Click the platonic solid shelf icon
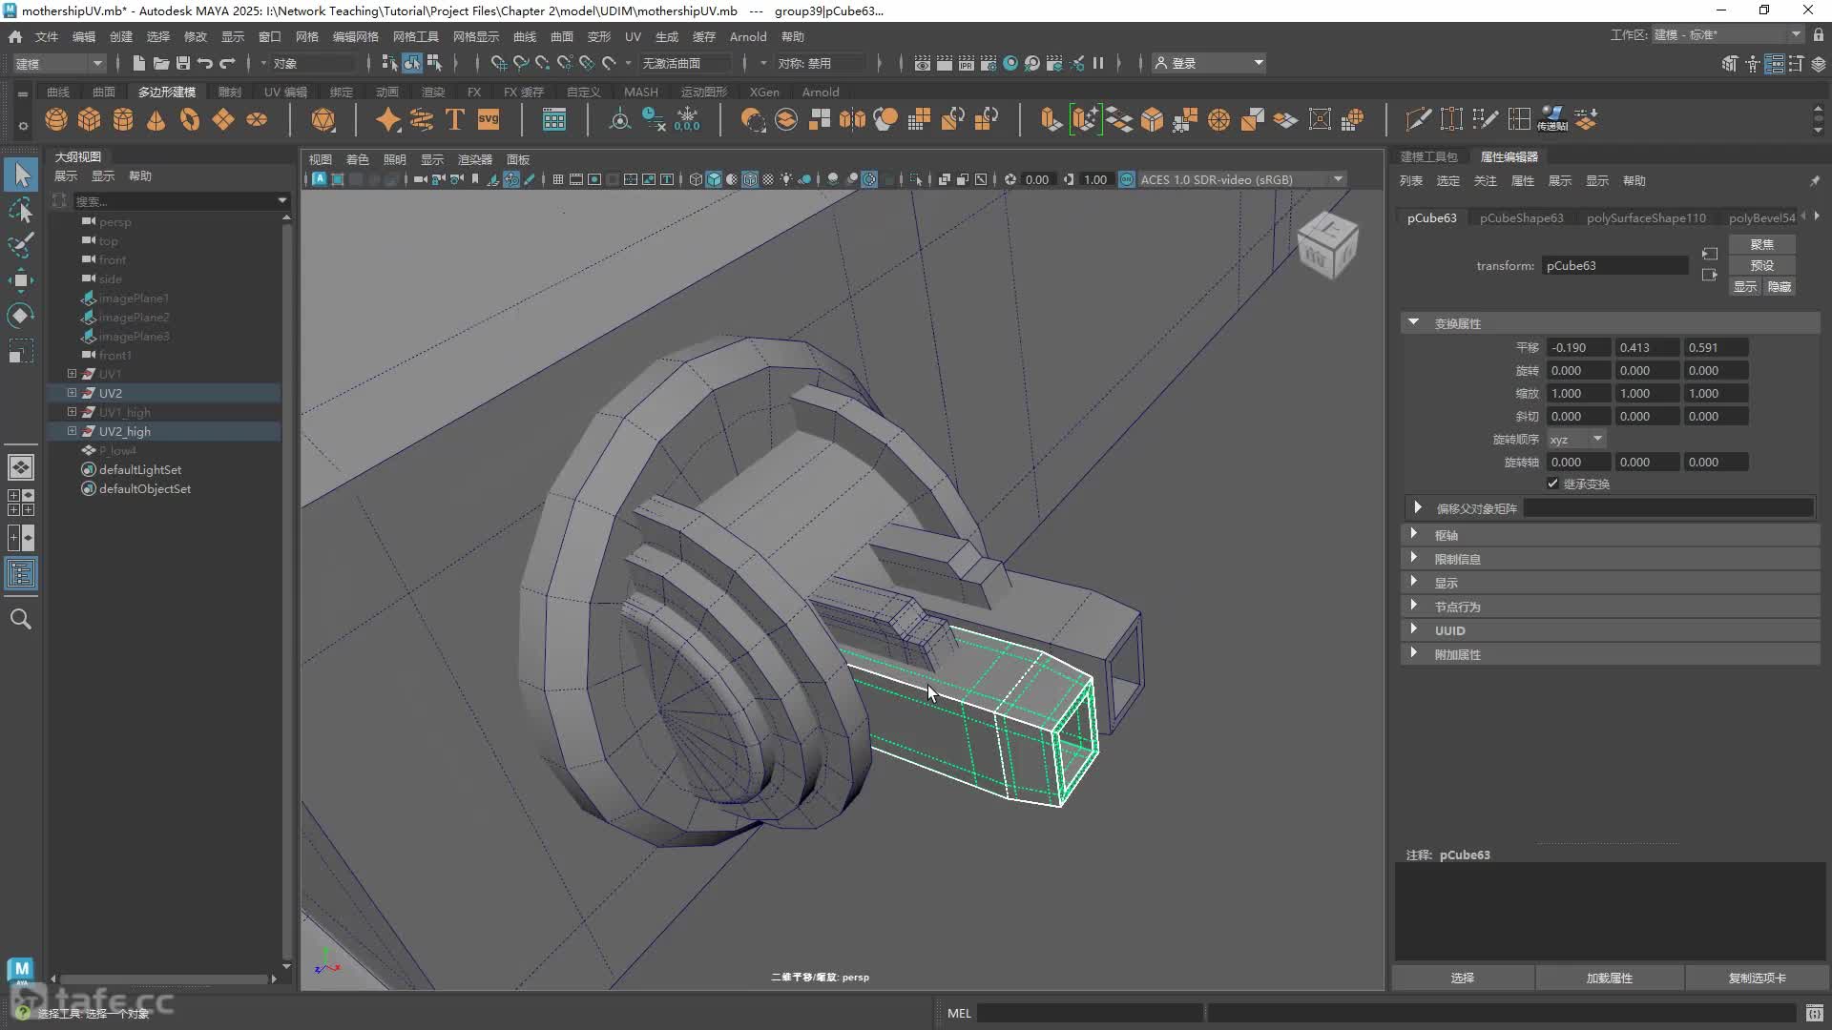Screen dimensions: 1832x1030 click(x=323, y=120)
